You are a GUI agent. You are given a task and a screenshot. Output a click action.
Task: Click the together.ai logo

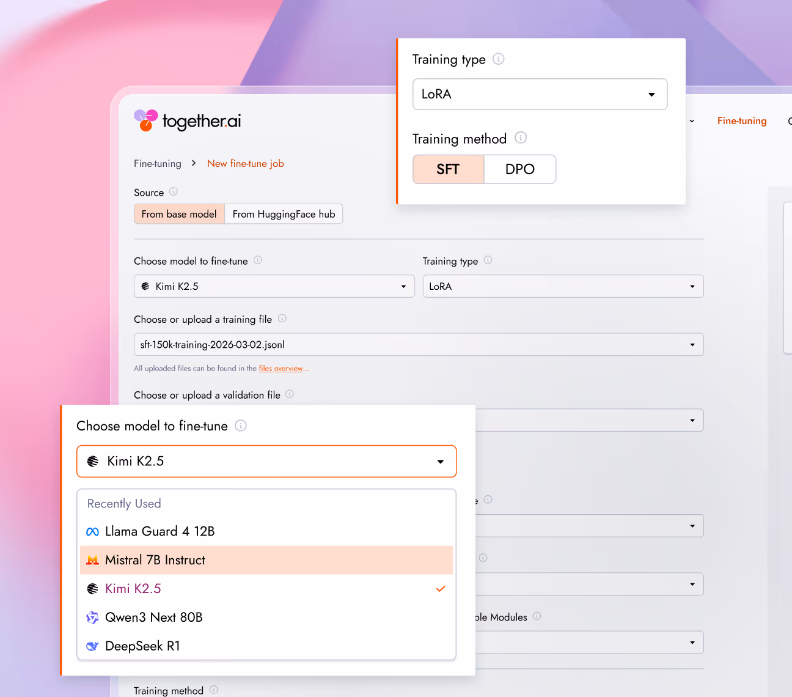188,120
